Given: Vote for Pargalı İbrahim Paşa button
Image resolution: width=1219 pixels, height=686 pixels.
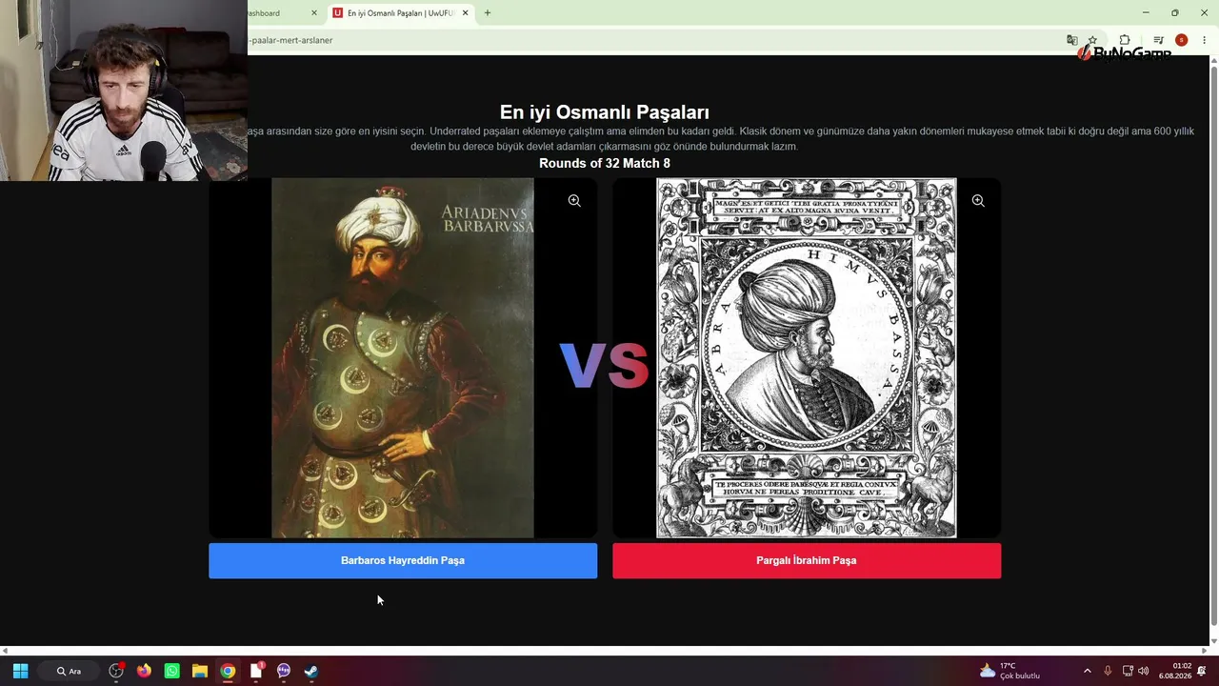Looking at the screenshot, I should tap(807, 560).
